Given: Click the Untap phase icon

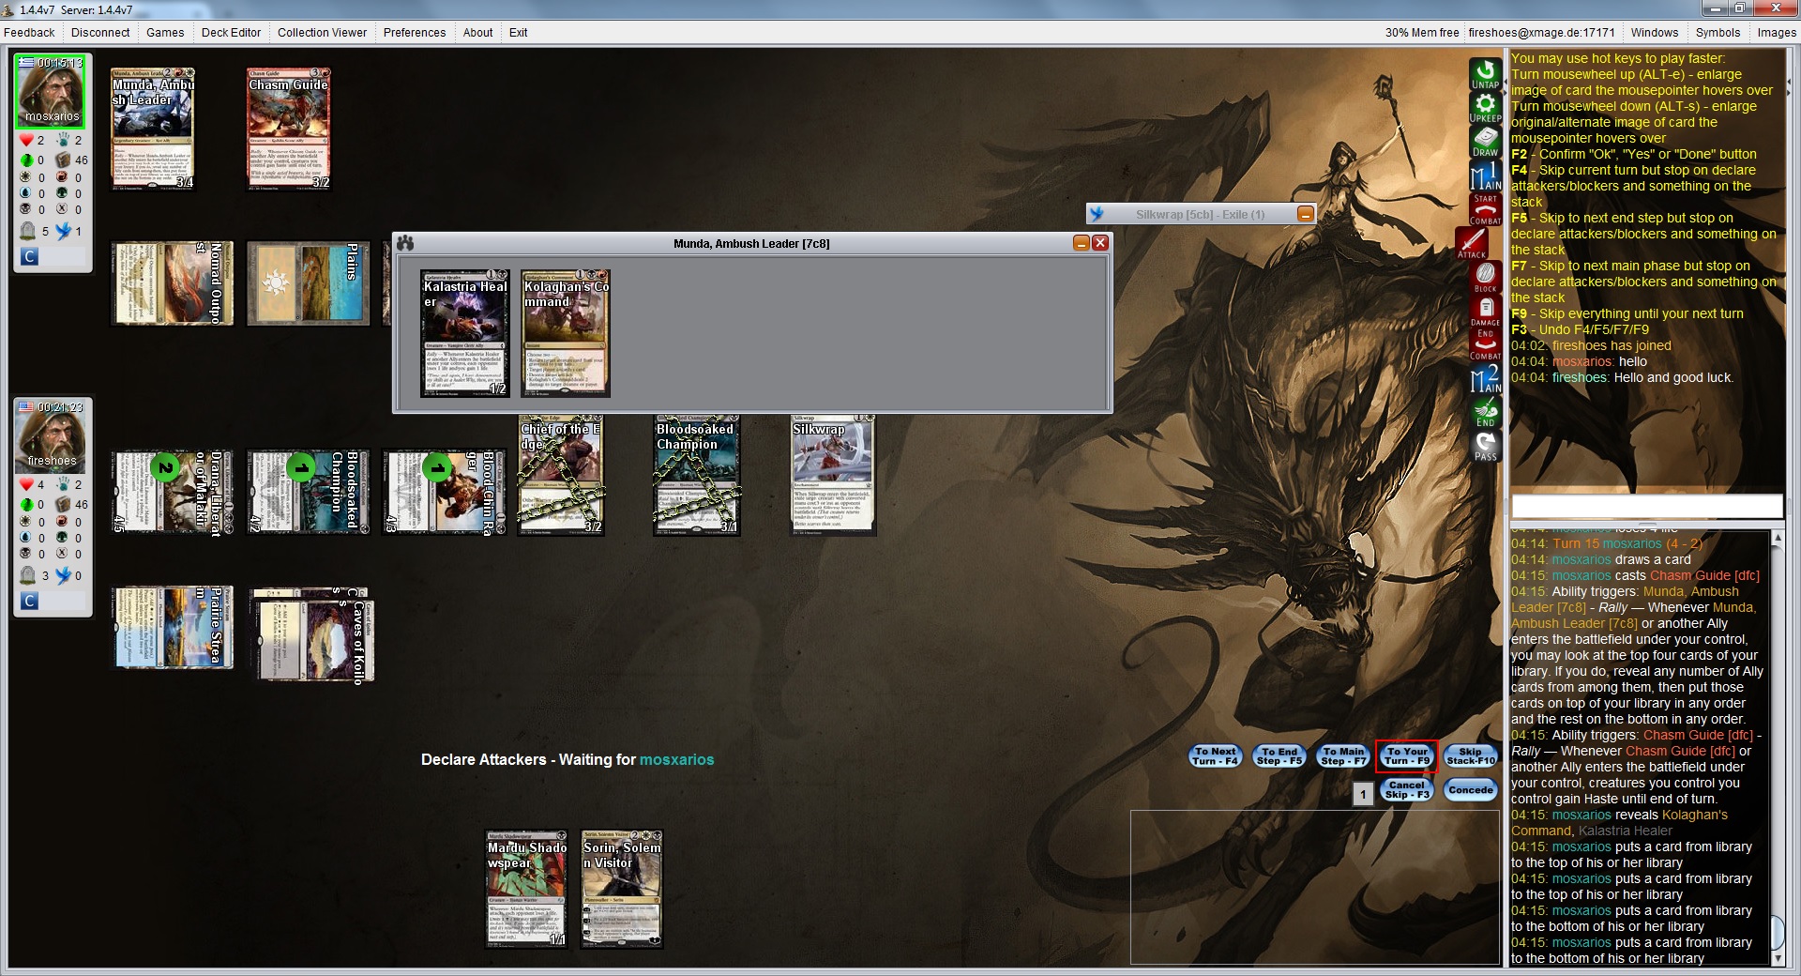Looking at the screenshot, I should click(x=1485, y=73).
